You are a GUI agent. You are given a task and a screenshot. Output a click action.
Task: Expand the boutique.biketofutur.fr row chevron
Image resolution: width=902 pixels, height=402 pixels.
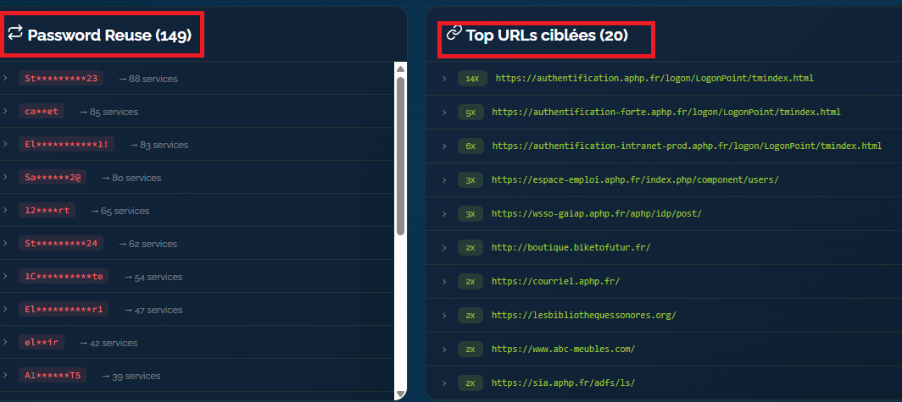tap(444, 248)
